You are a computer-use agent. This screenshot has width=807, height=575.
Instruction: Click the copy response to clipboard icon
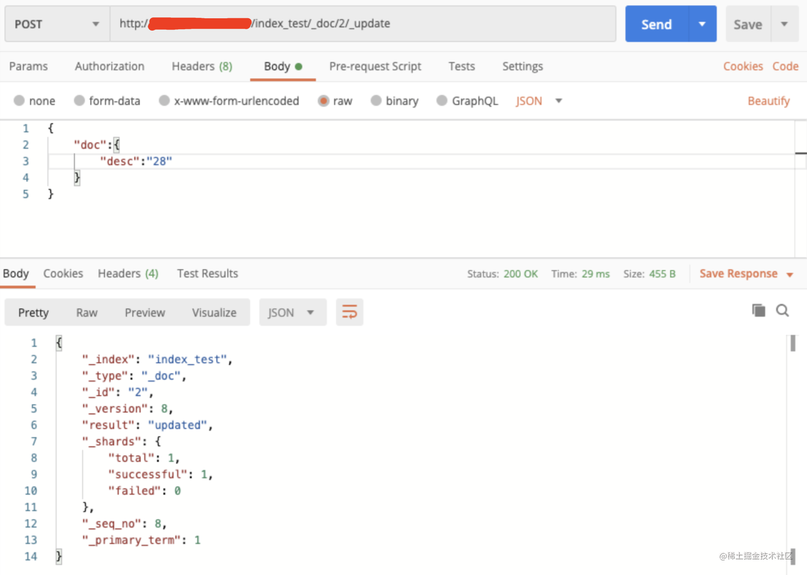[x=758, y=311]
